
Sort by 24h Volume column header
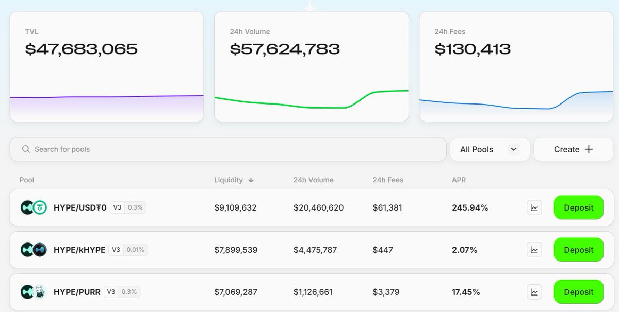(314, 180)
